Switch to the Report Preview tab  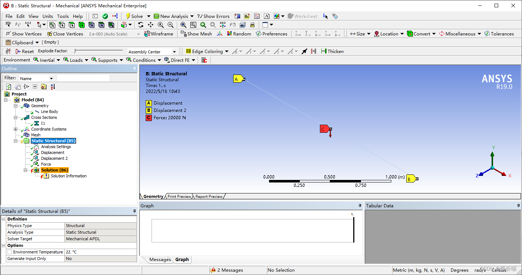209,196
